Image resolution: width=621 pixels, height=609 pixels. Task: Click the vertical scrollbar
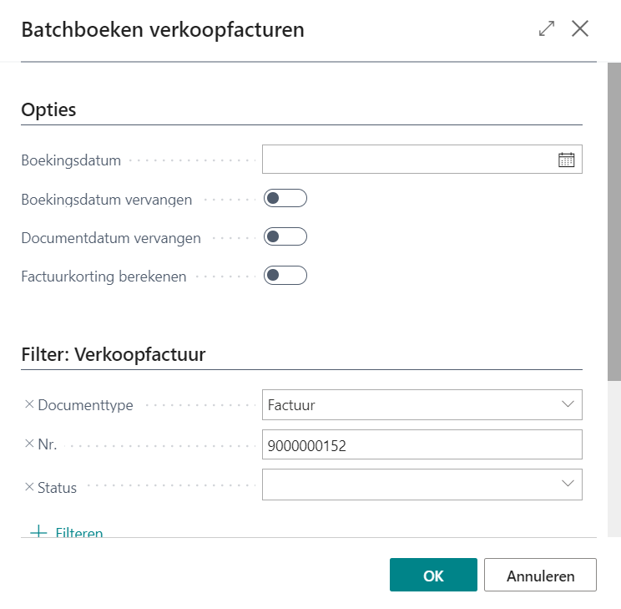tap(614, 226)
